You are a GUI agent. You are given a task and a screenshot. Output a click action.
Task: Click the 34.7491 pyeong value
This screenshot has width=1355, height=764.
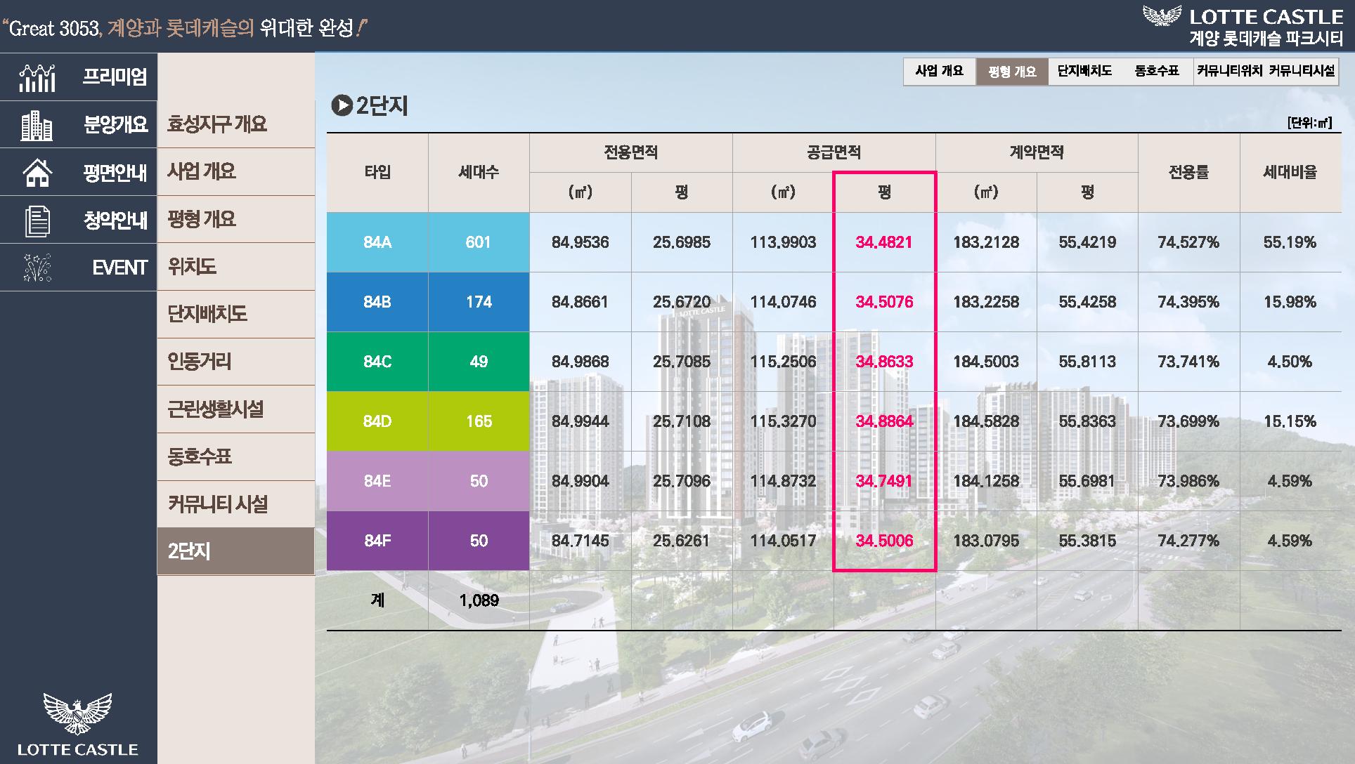884,481
